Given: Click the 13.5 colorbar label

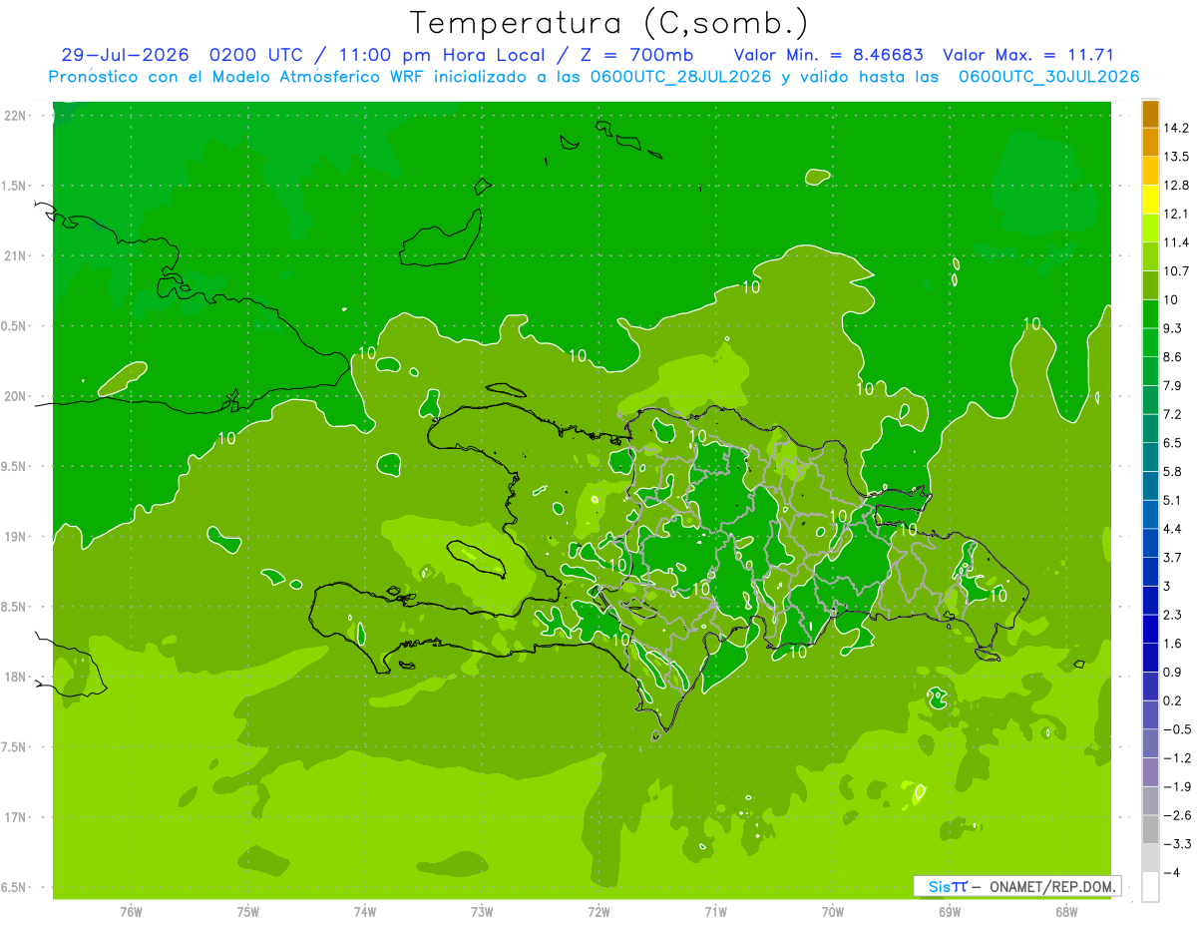Looking at the screenshot, I should tap(1176, 157).
